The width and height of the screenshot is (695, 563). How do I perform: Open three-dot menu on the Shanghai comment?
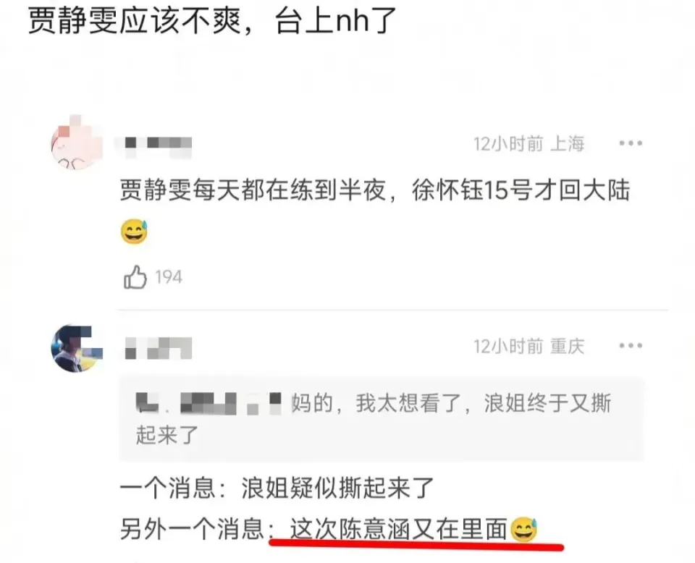(x=631, y=143)
